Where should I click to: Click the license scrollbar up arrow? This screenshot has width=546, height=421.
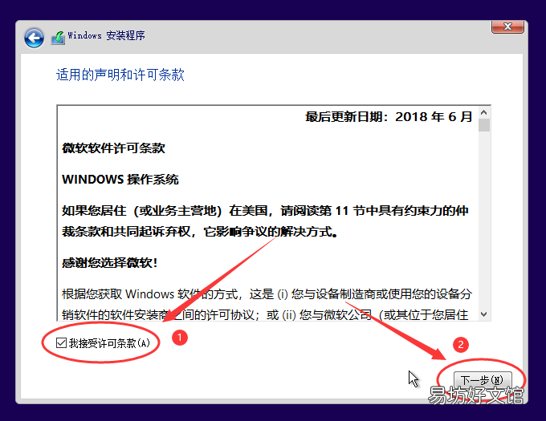(483, 112)
